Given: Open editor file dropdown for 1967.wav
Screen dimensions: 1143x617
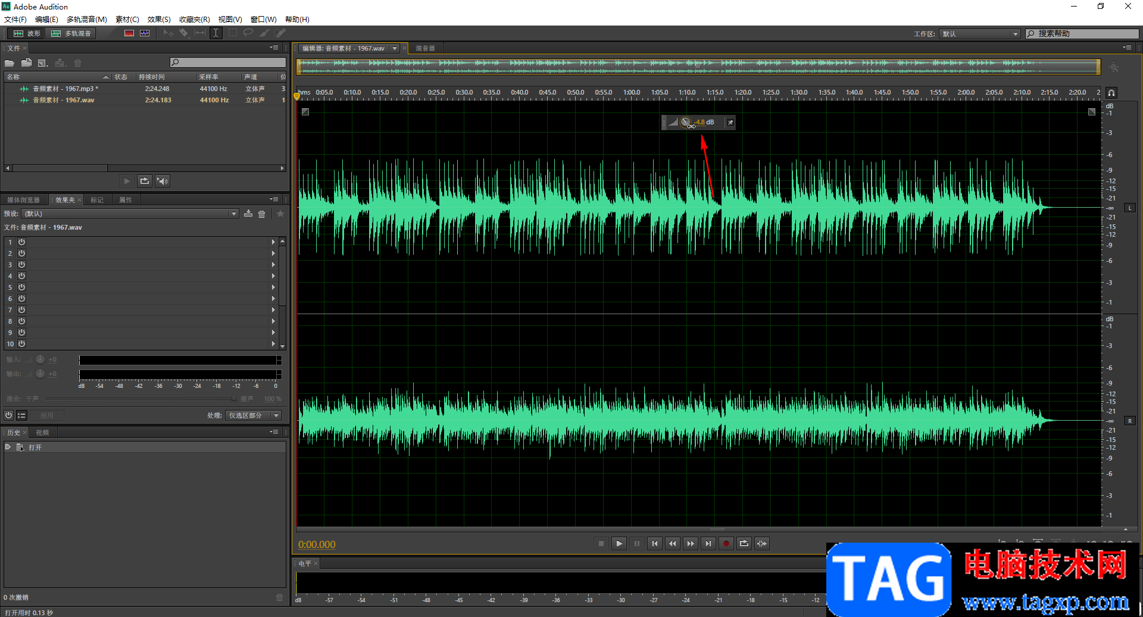Looking at the screenshot, I should [395, 48].
